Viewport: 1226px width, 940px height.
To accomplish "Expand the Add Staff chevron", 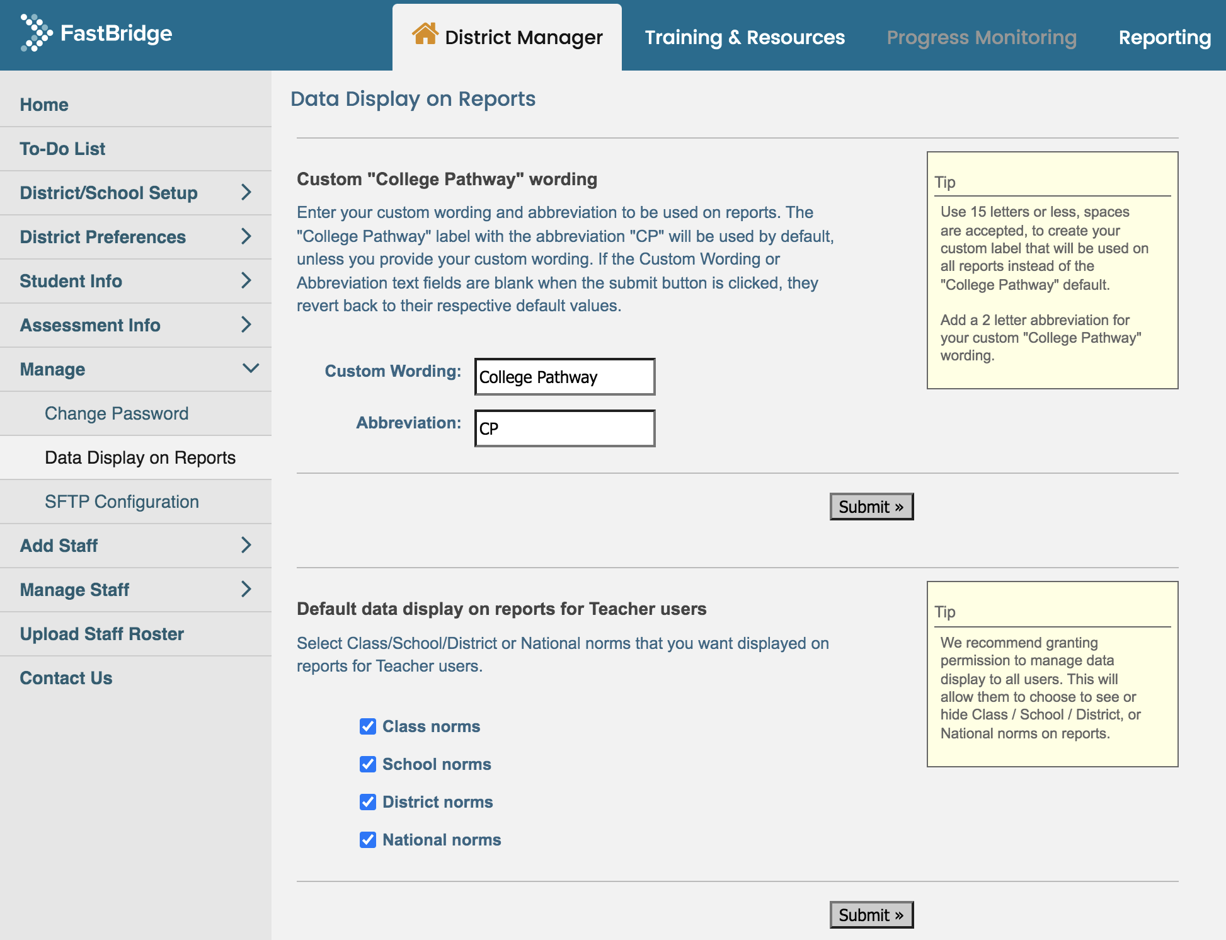I will 246,545.
